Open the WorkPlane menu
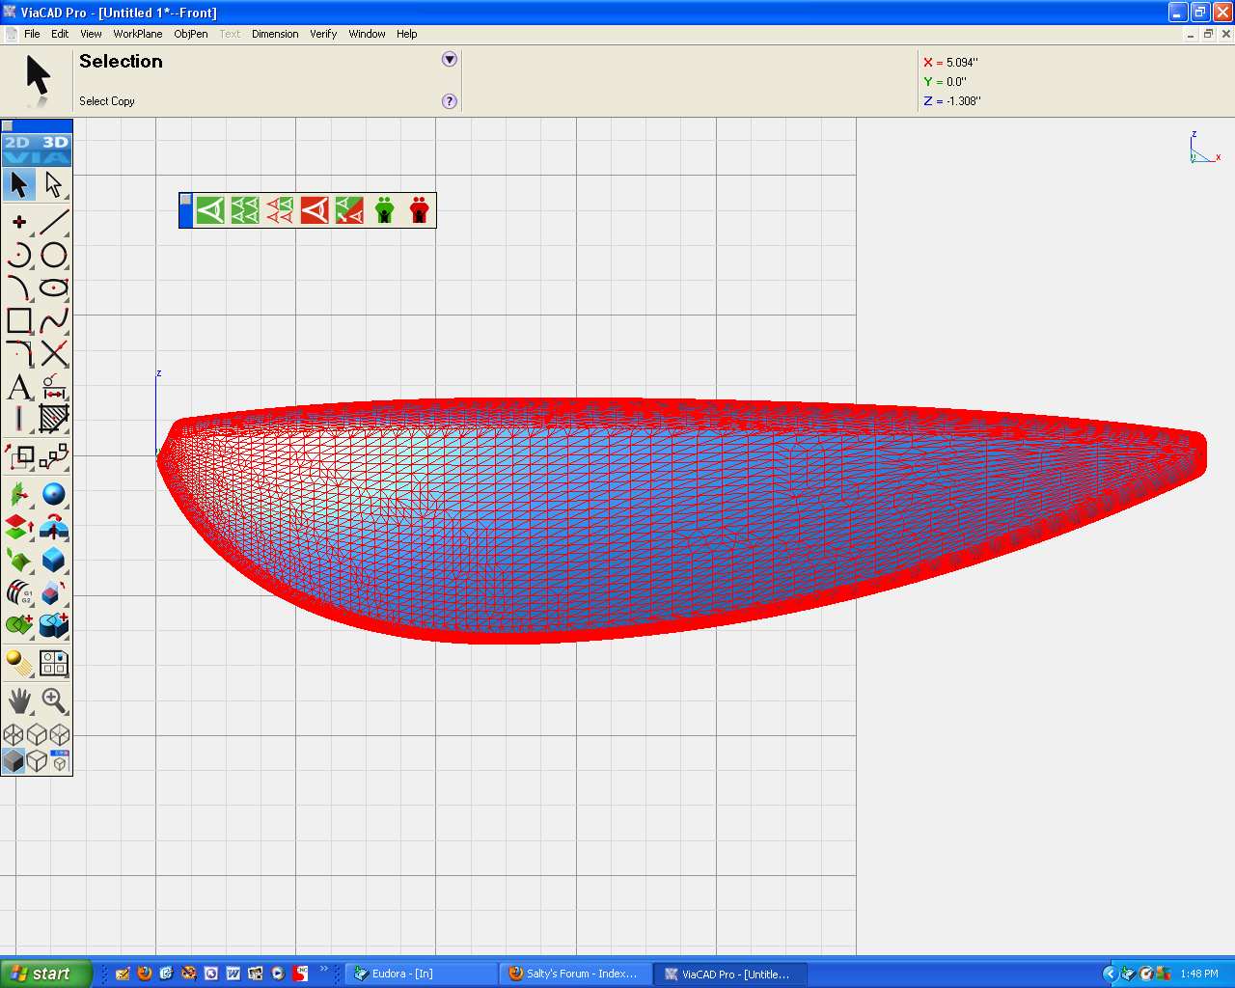Screen dimensions: 1235x988 pos(137,34)
